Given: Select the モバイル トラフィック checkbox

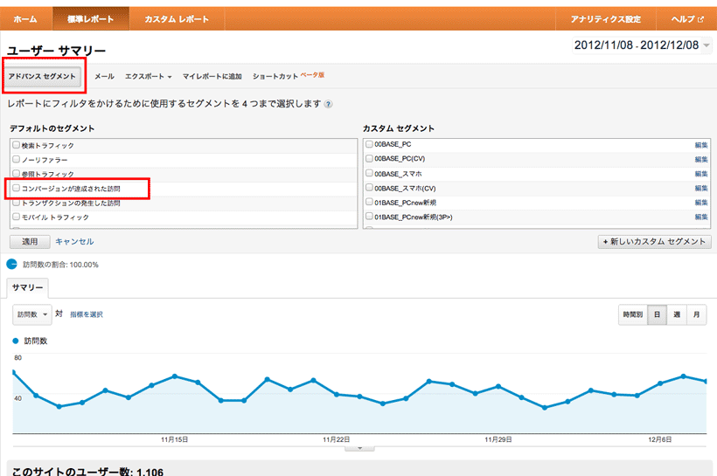Looking at the screenshot, I should [17, 217].
